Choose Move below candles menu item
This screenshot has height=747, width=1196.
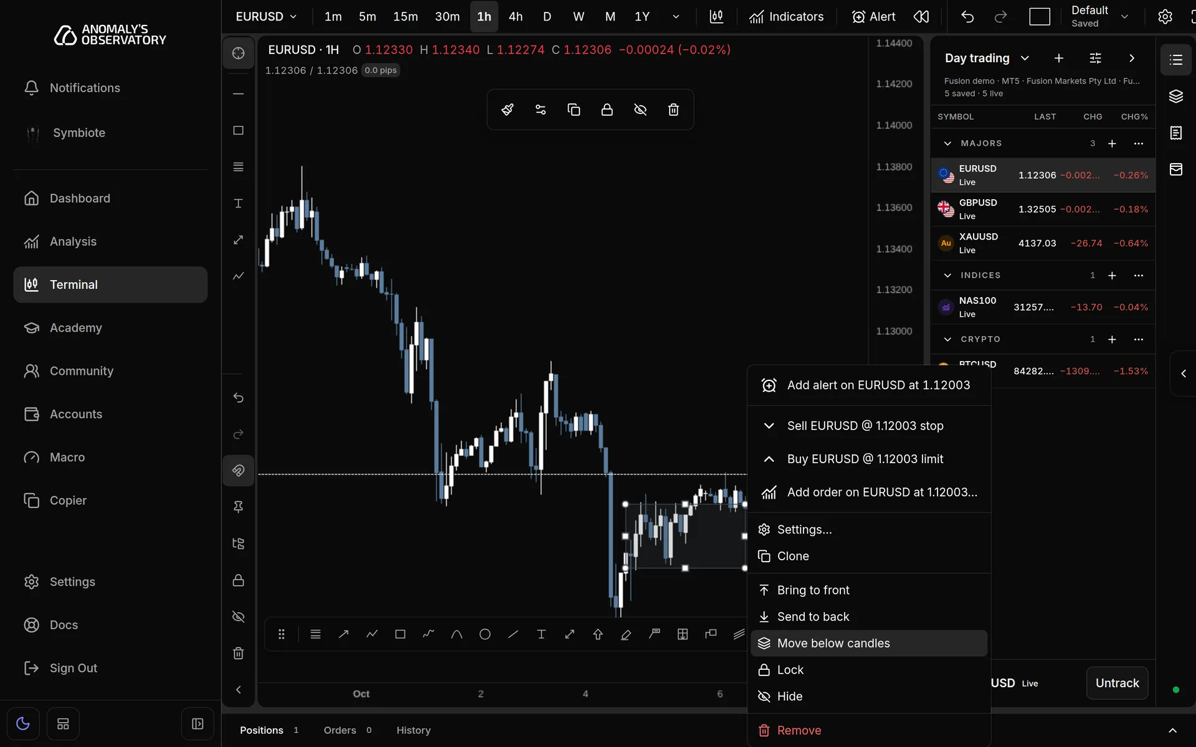pyautogui.click(x=868, y=643)
